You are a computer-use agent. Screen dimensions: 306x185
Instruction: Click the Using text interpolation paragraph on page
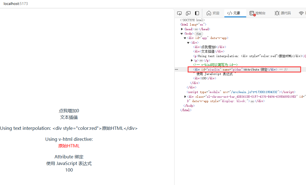click(69, 128)
